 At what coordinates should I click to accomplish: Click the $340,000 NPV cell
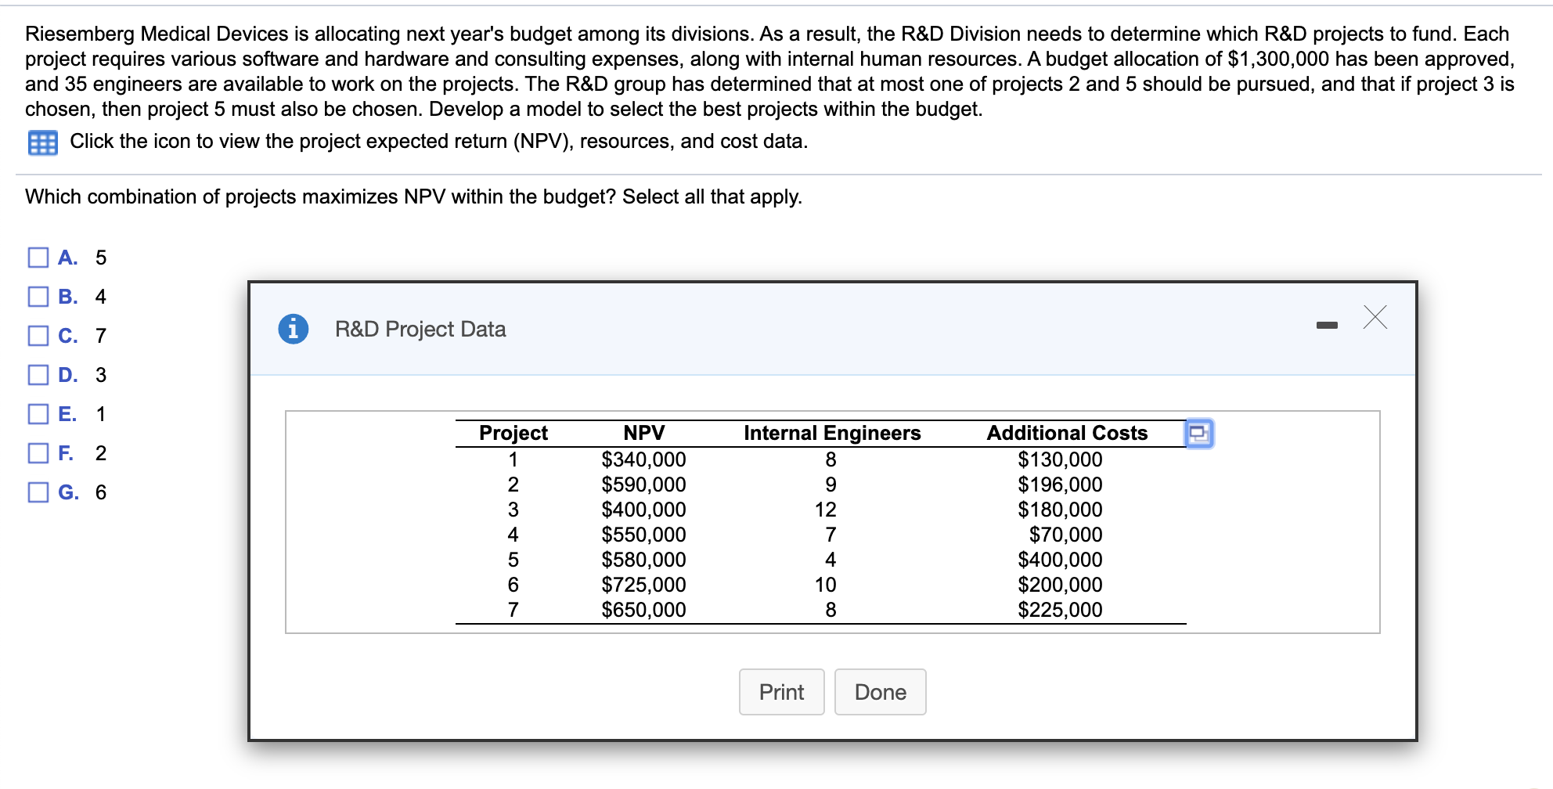click(643, 459)
